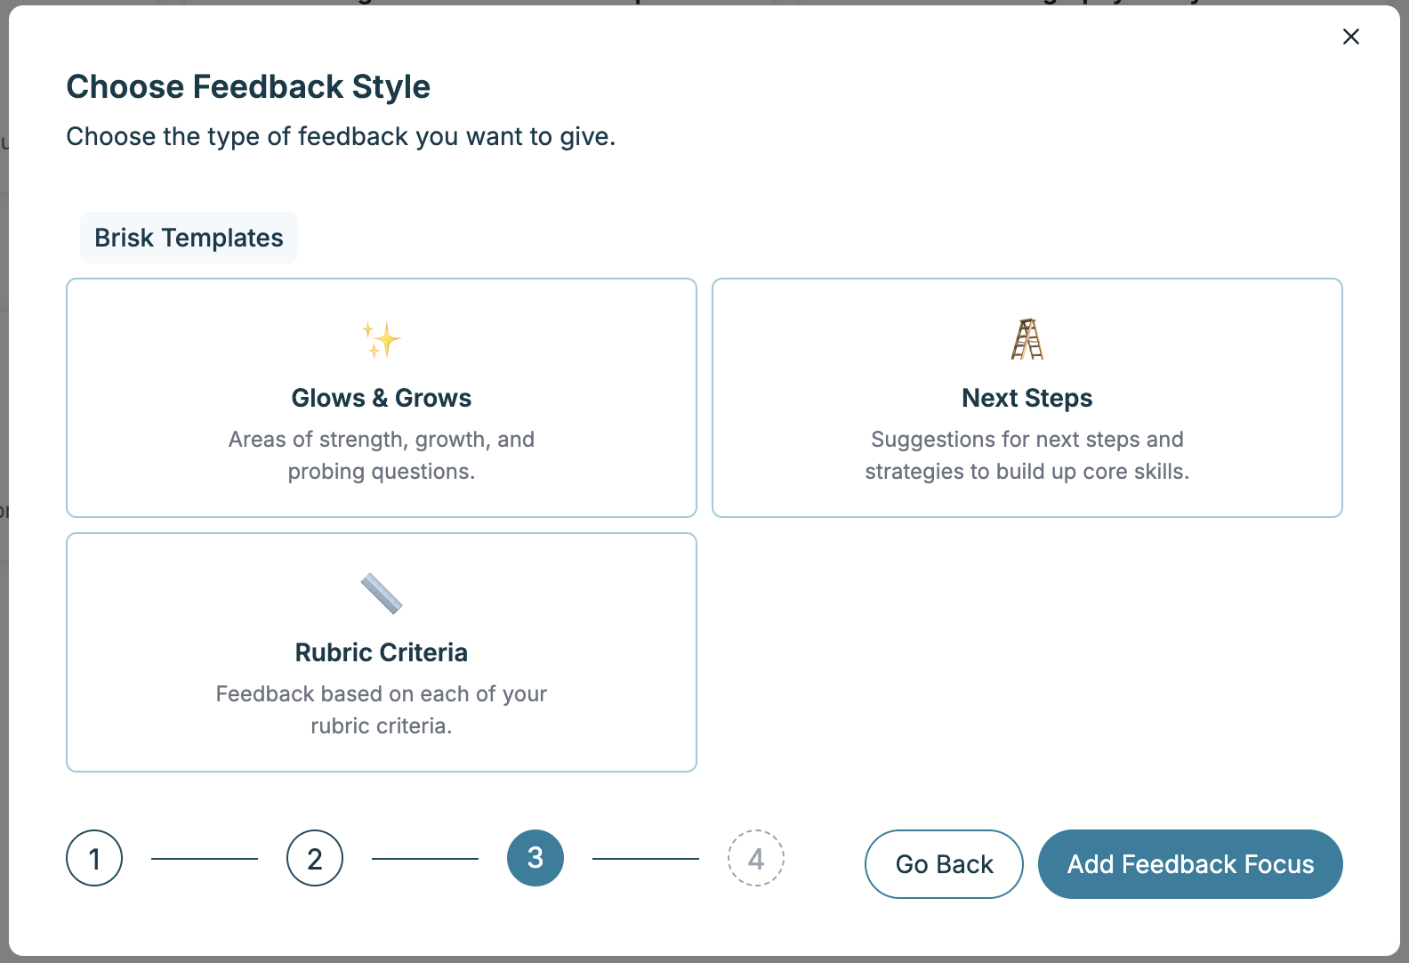This screenshot has height=963, width=1409.
Task: Click the ruler icon for Rubric Criteria
Action: click(382, 594)
